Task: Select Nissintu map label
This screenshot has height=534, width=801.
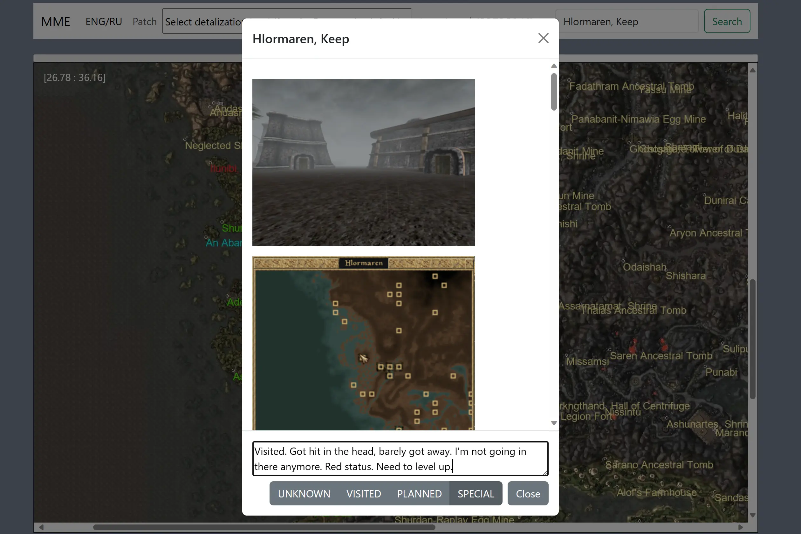Action: coord(623,413)
